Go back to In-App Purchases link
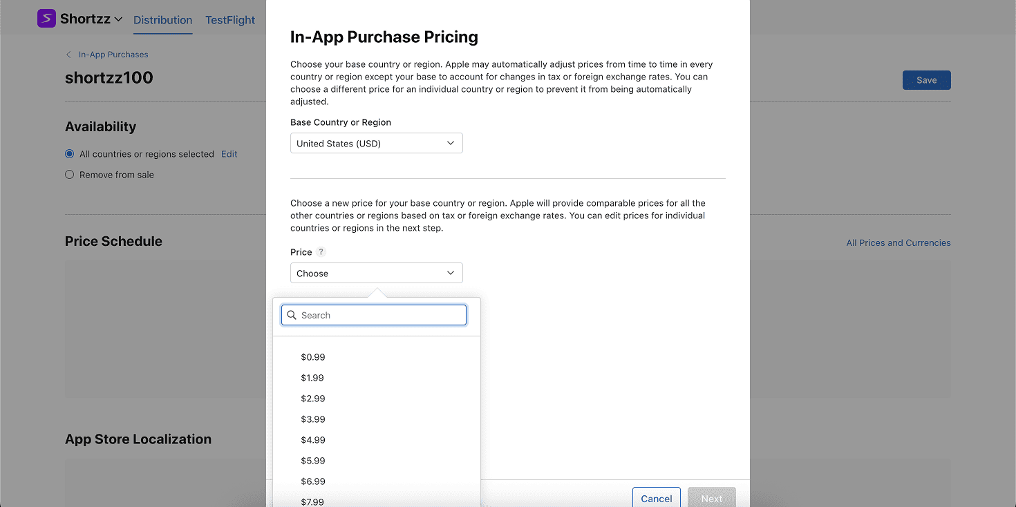 (113, 55)
